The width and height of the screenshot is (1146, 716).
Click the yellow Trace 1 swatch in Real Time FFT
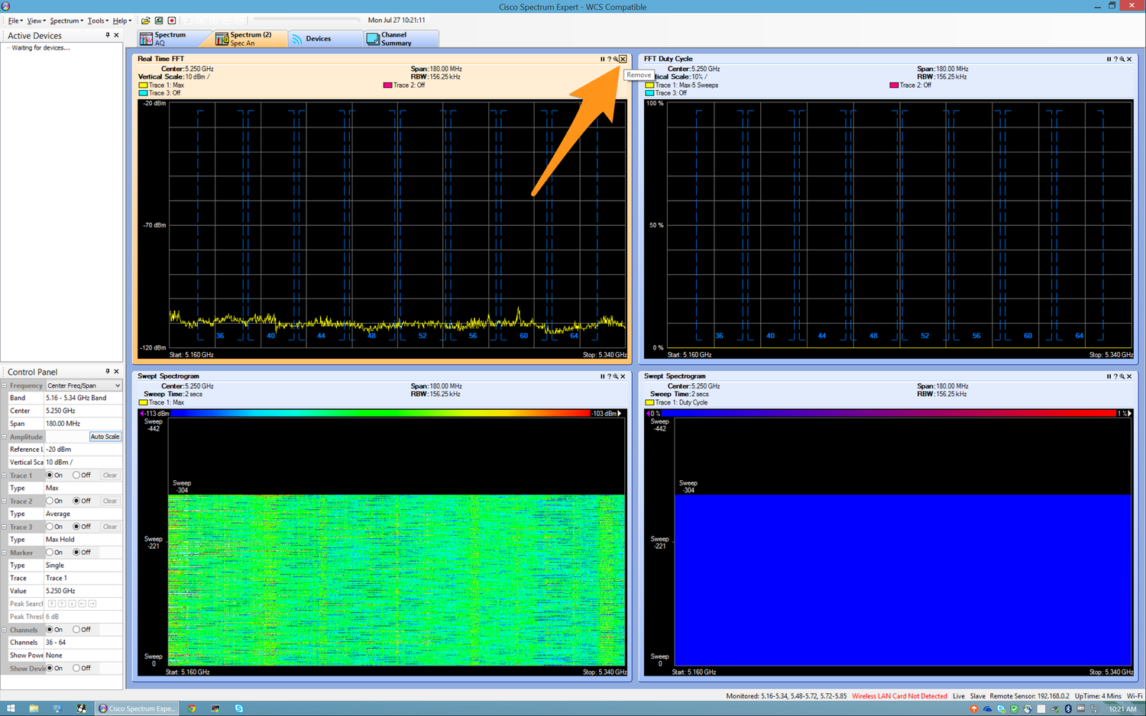click(x=143, y=85)
